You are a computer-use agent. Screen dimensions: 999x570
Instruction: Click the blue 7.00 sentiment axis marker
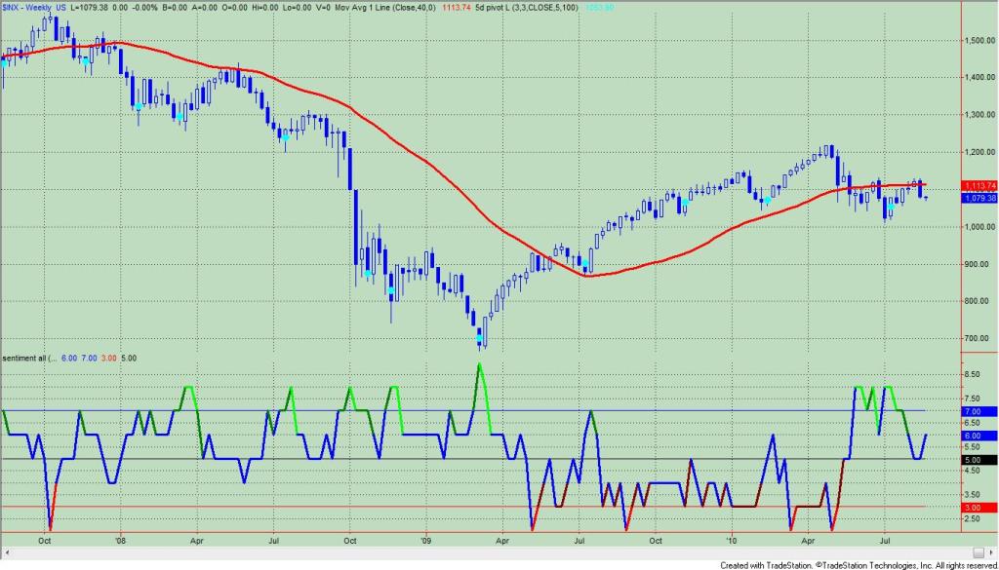979,411
